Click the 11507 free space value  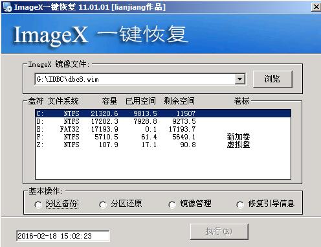(x=186, y=113)
